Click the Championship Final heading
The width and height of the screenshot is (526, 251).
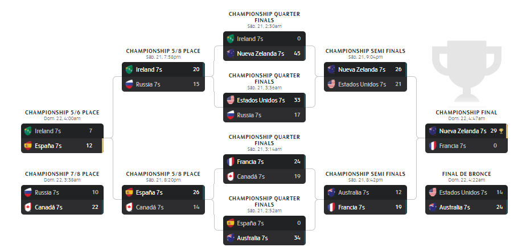(466, 113)
